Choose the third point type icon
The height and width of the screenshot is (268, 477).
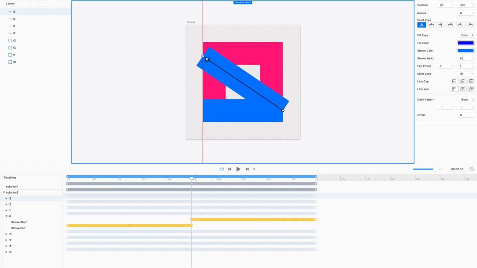[441, 25]
